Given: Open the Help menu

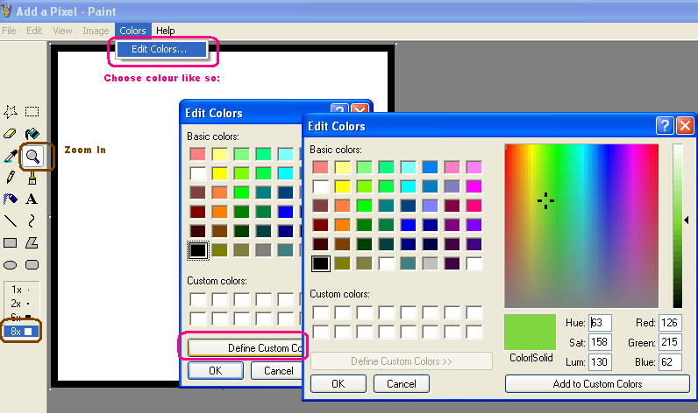Looking at the screenshot, I should [165, 31].
